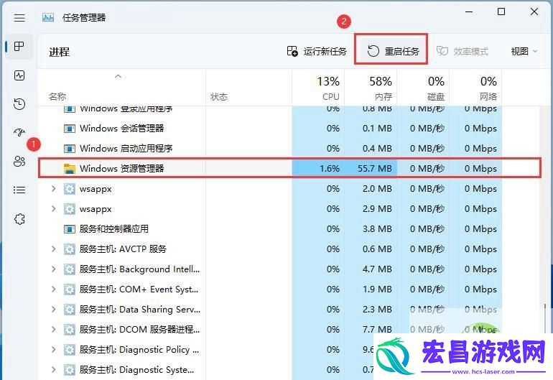The image size is (553, 380).
Task: Click the icon of 服务和控制器应用
Action: click(70, 229)
